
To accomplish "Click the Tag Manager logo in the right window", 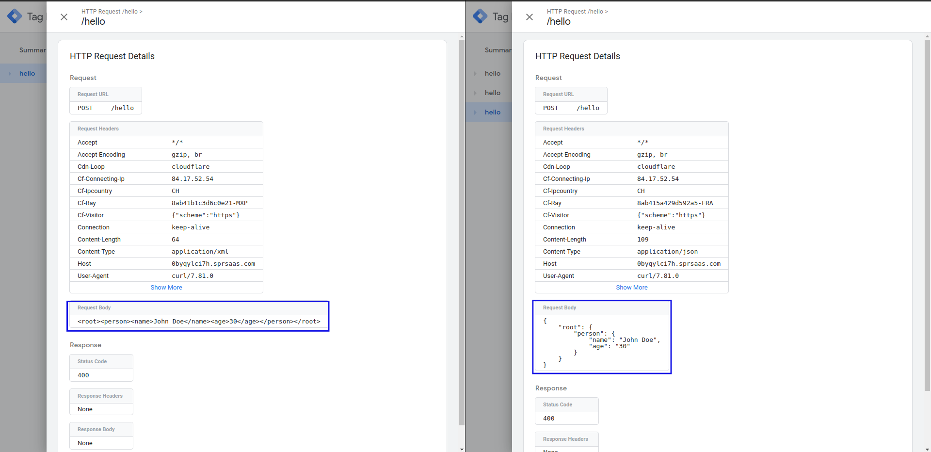I will (x=480, y=16).
